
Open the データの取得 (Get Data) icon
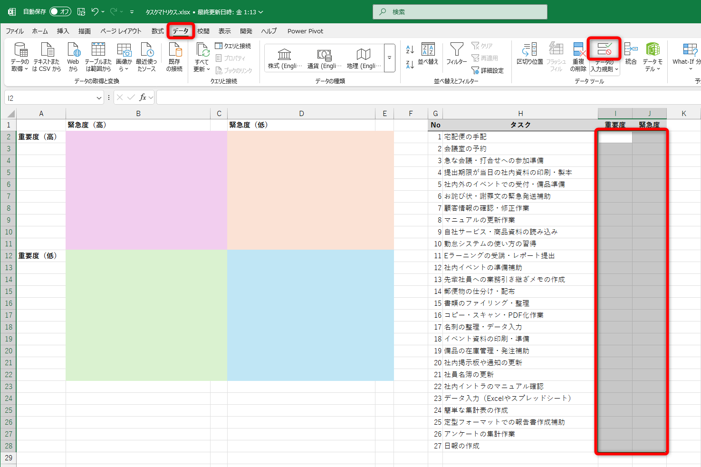[x=19, y=57]
